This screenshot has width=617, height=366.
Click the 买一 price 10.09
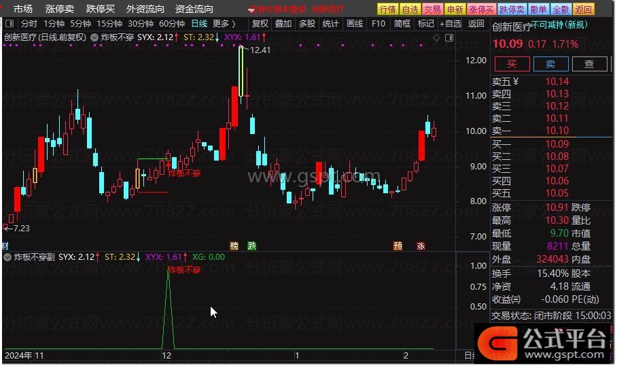point(557,144)
